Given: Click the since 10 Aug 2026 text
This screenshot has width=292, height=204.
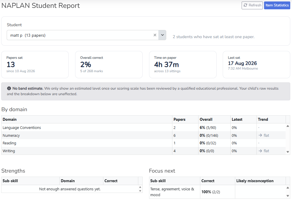Looking at the screenshot, I should pyautogui.click(x=21, y=71).
